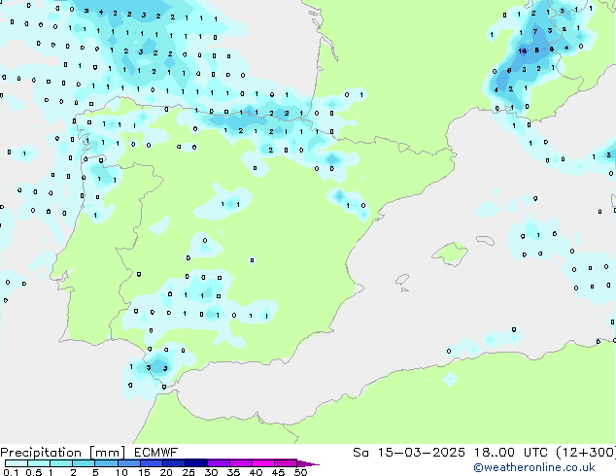
Task: Click the legend label "35"
Action: (x=233, y=472)
